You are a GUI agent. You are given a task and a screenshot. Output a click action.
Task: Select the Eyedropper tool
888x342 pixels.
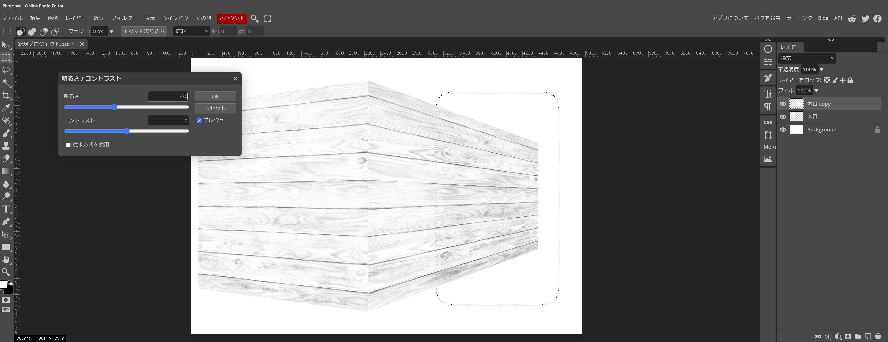coord(6,108)
